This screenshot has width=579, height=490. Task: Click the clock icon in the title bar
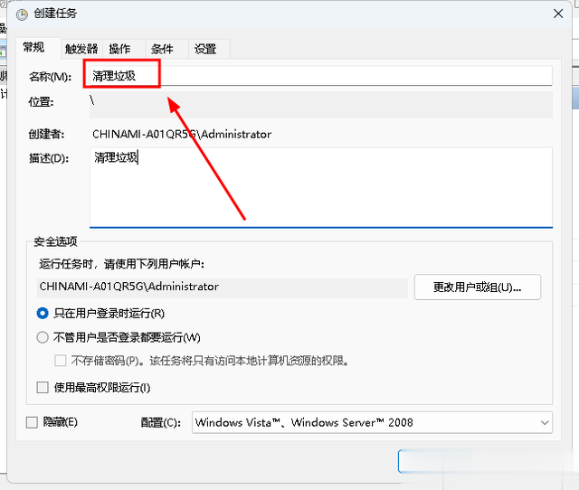22,14
